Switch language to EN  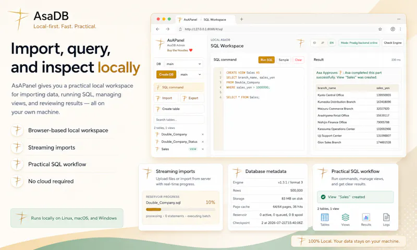332,43
